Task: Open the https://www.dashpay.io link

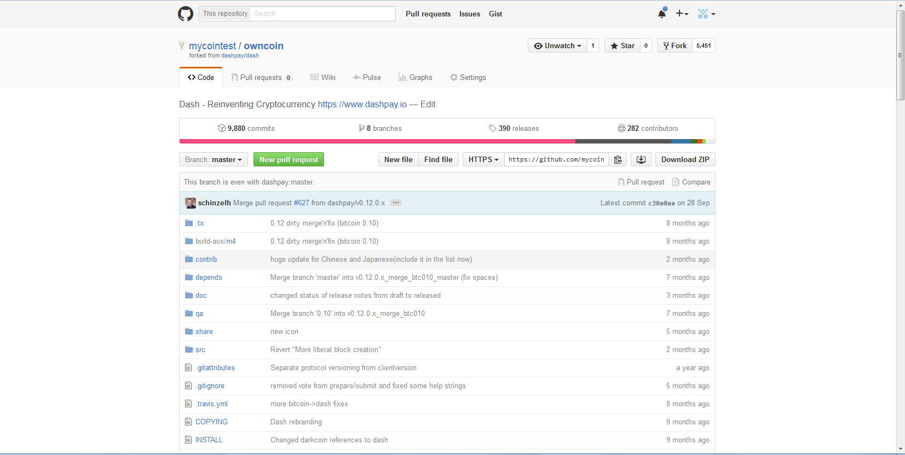Action: tap(362, 104)
